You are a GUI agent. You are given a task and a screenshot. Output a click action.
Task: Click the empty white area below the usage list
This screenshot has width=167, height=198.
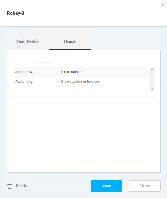[83, 134]
